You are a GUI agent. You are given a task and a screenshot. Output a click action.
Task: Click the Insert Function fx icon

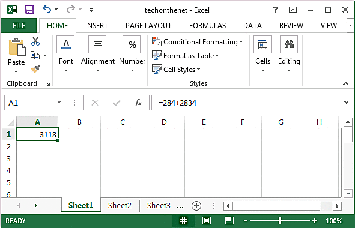[x=138, y=103]
